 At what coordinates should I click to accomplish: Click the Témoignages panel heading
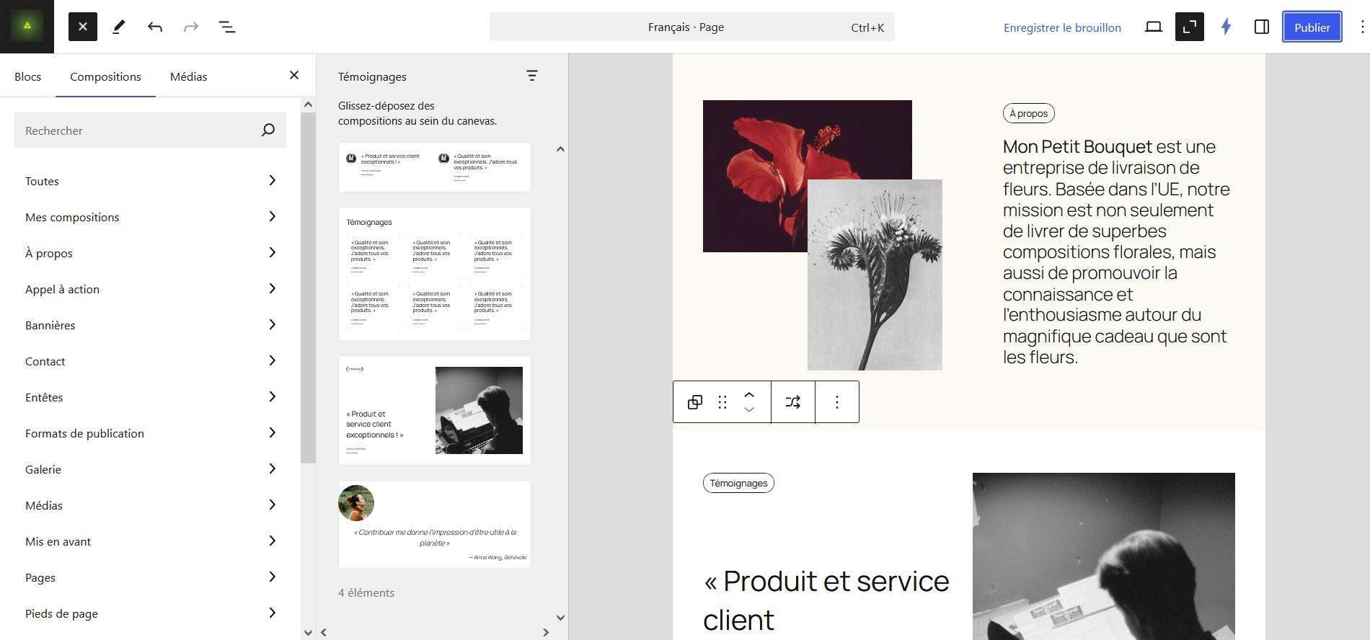pyautogui.click(x=372, y=76)
